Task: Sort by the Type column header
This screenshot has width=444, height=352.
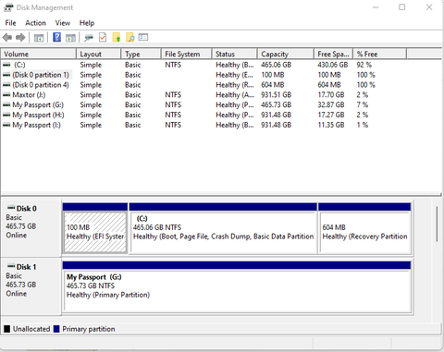Action: [x=142, y=54]
